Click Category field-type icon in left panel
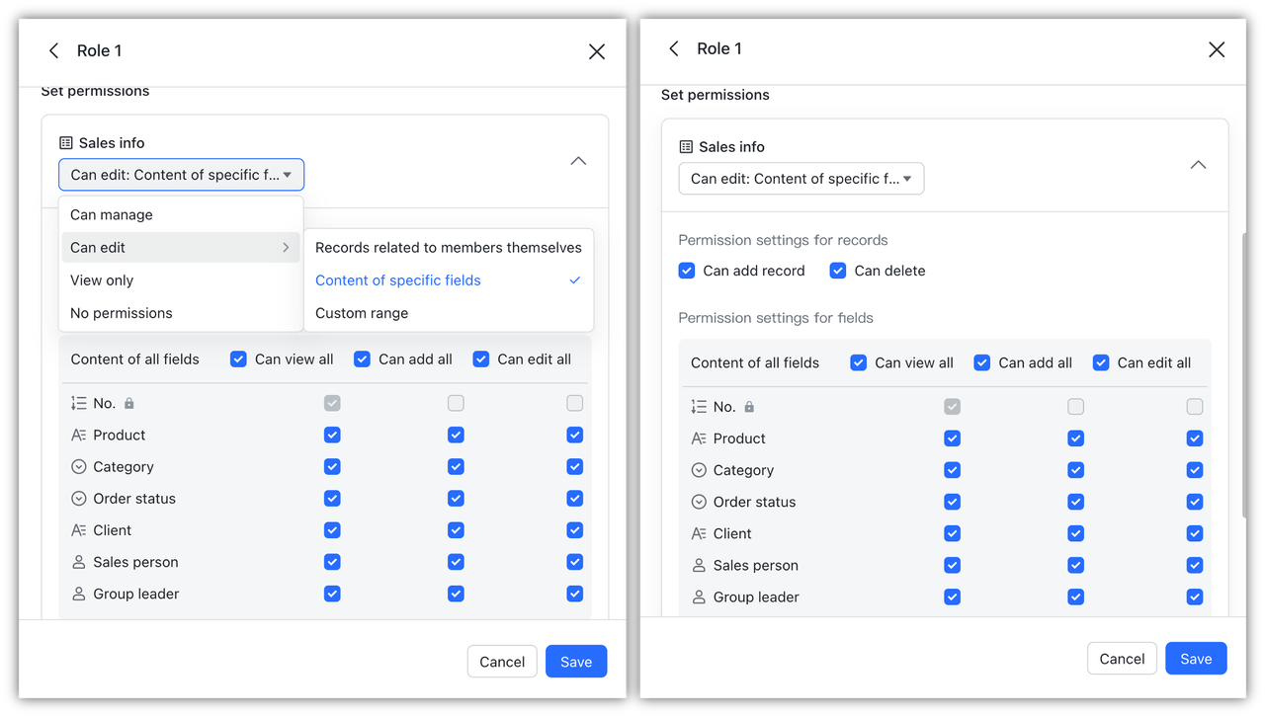This screenshot has width=1265, height=717. click(79, 467)
